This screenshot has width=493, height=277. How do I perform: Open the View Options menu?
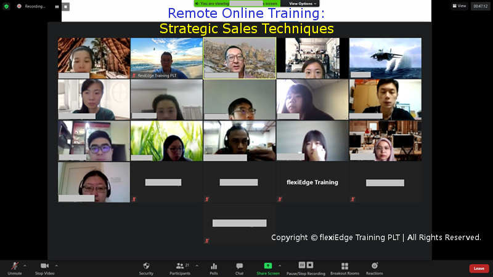point(301,4)
